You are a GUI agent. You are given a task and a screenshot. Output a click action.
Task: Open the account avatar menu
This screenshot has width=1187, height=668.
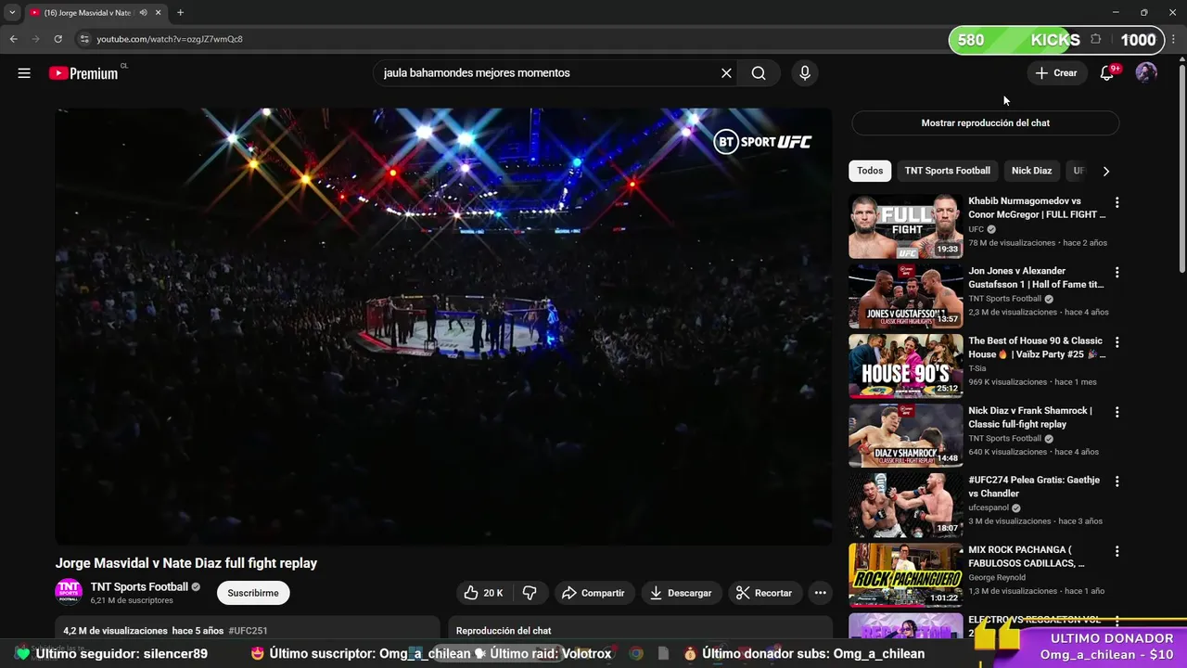pos(1146,73)
